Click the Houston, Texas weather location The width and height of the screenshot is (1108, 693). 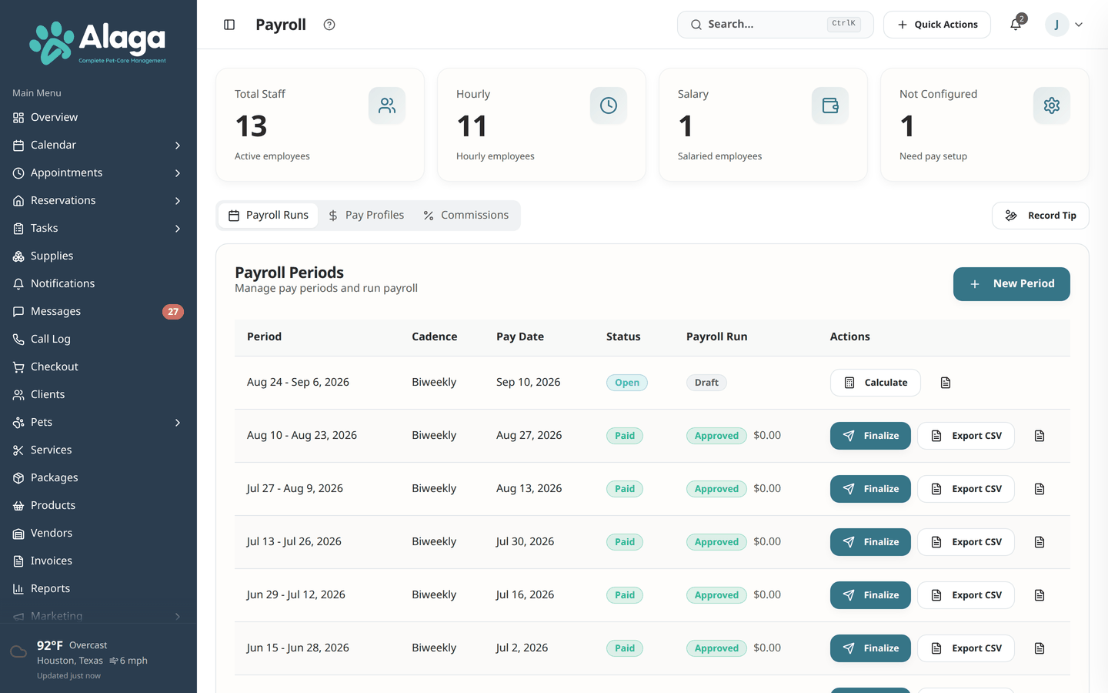tap(70, 661)
